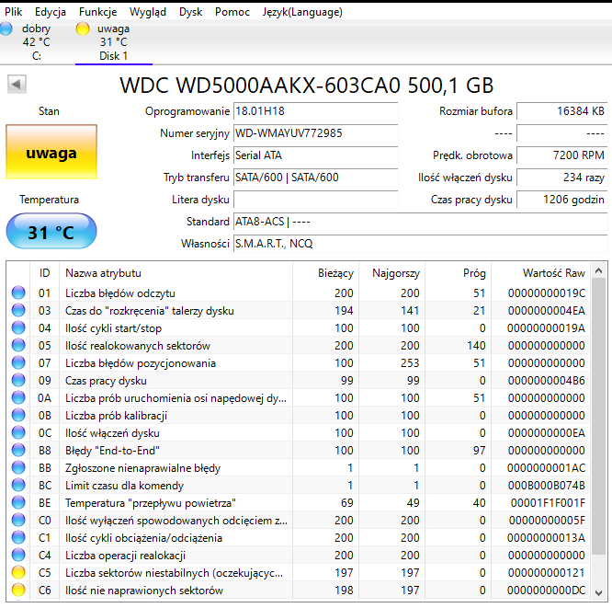This screenshot has height=608, width=612.
Task: Click the status icon for attribute BE
Action: tap(18, 502)
